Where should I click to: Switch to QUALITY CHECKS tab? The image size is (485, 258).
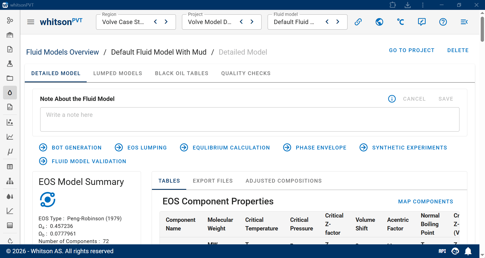[x=246, y=73]
